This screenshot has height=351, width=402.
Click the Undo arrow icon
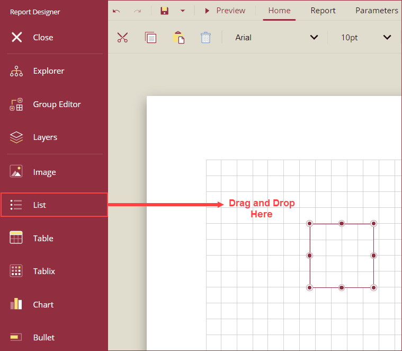click(117, 11)
